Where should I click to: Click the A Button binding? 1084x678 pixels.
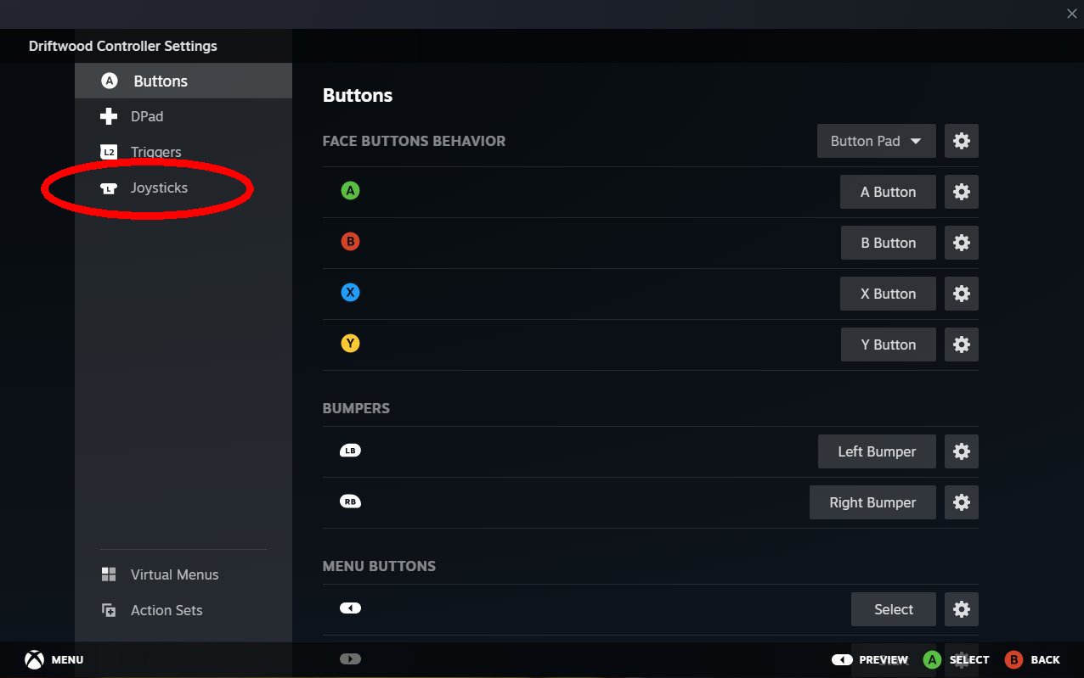coord(888,192)
